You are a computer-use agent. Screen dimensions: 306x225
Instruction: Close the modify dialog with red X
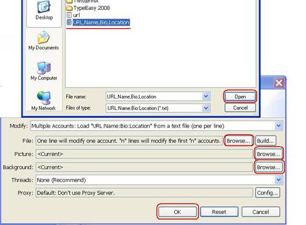pos(279,83)
